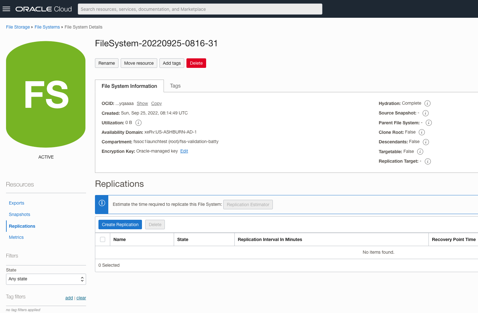Show the full OCID
Viewport: 478px width, 313px height.
[142, 103]
